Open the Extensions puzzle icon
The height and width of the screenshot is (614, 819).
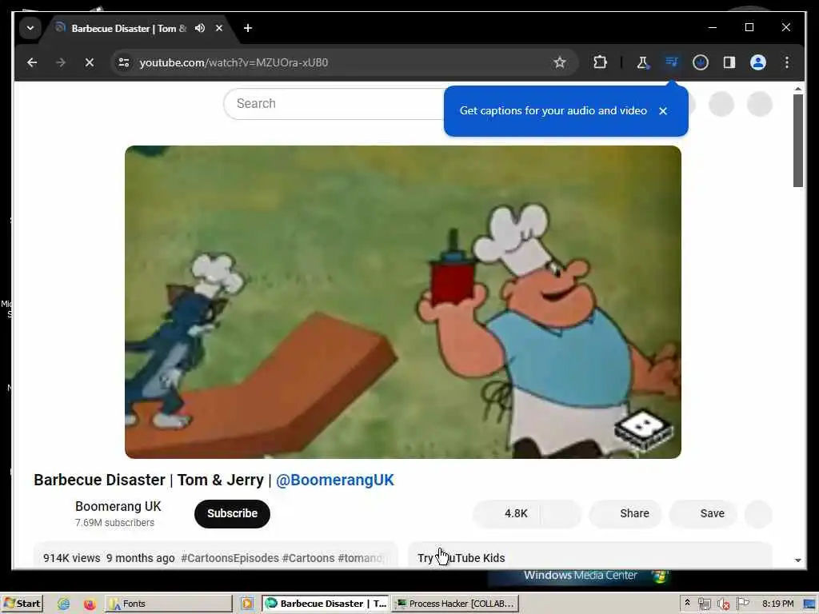click(600, 62)
